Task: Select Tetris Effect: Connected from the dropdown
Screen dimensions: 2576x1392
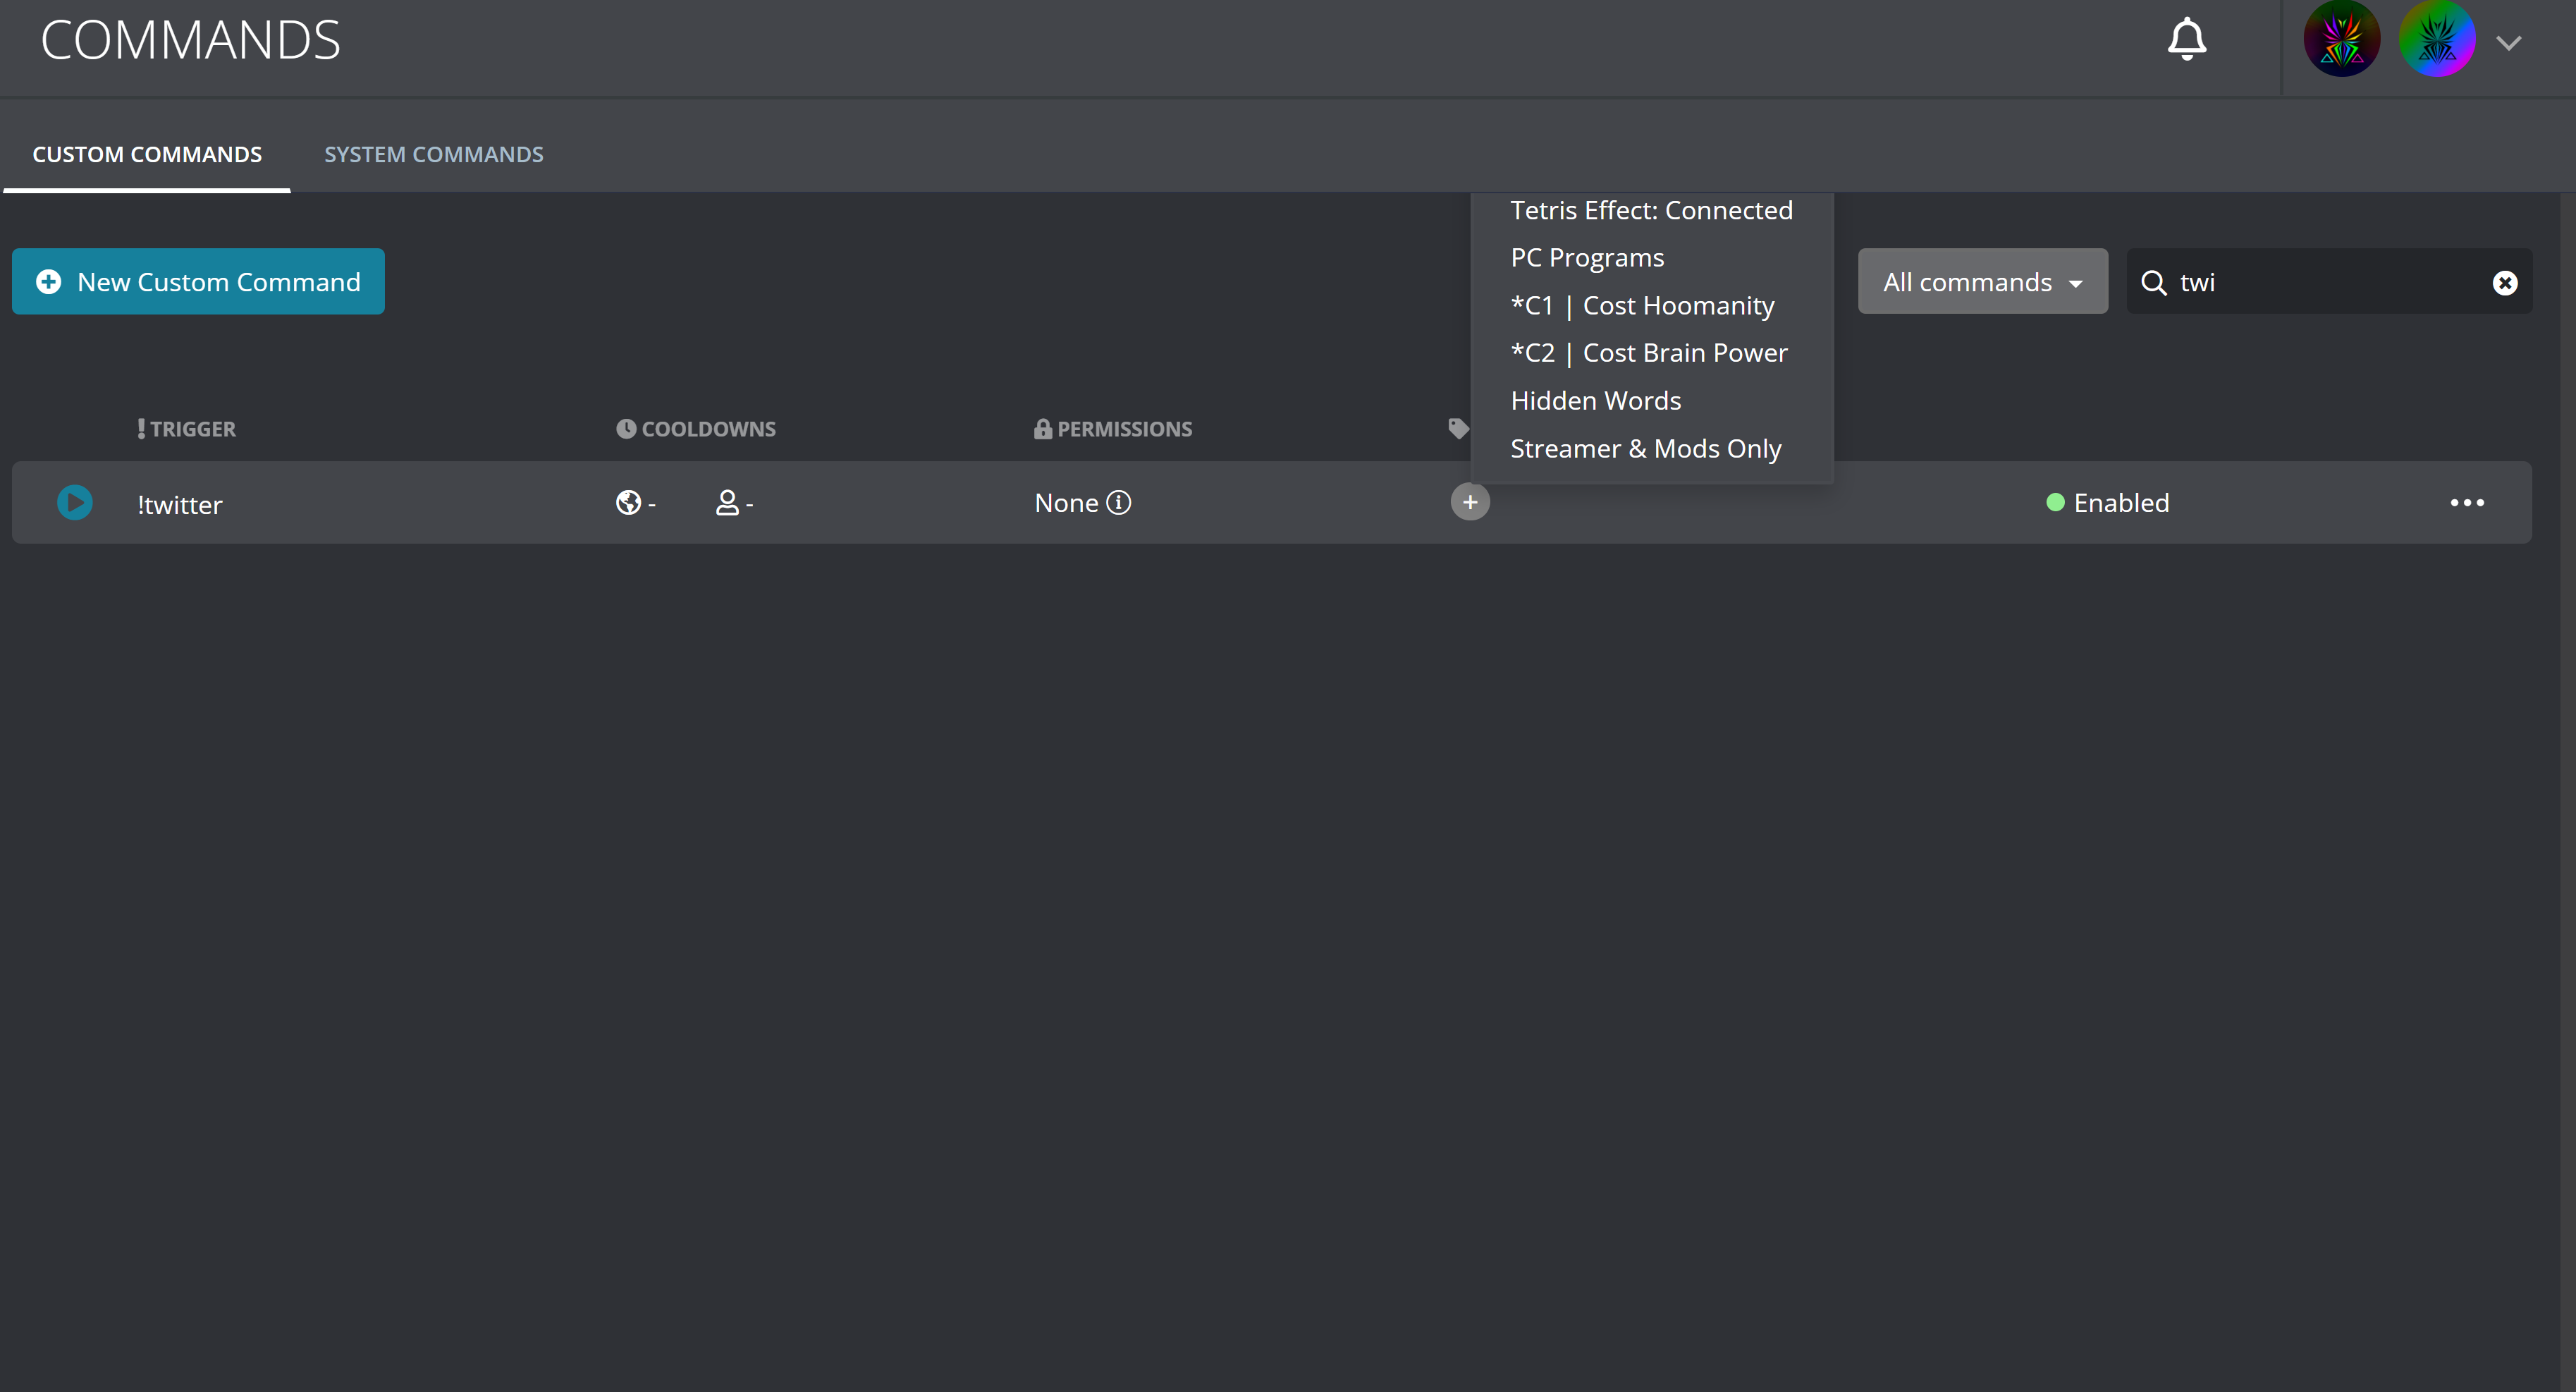Action: tap(1650, 210)
